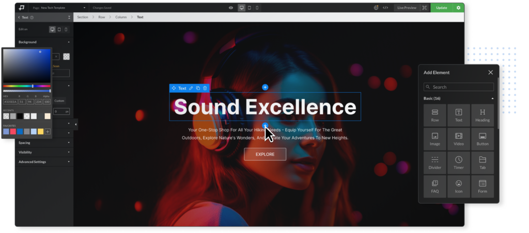The height and width of the screenshot is (233, 529).
Task: Add an Image element
Action: [x=435, y=139]
